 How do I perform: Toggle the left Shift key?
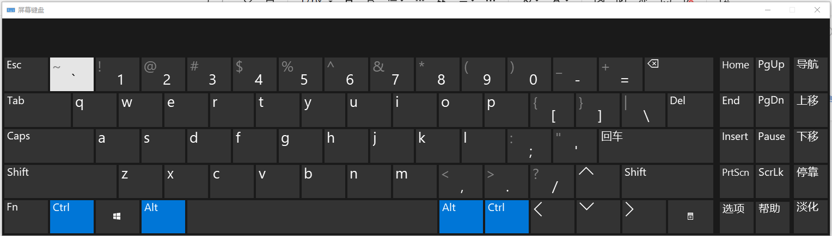pyautogui.click(x=60, y=181)
